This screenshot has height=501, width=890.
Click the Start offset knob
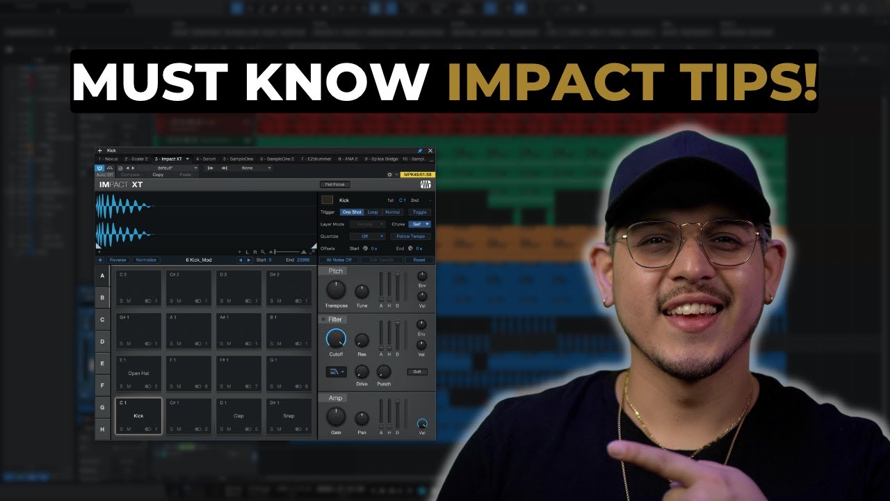click(366, 248)
